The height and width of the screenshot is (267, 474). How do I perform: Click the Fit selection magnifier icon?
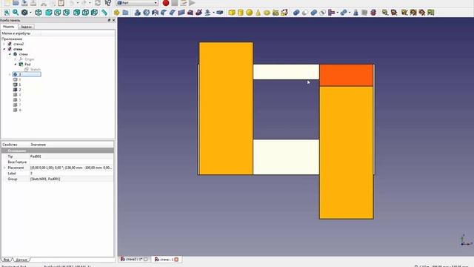tap(16, 13)
